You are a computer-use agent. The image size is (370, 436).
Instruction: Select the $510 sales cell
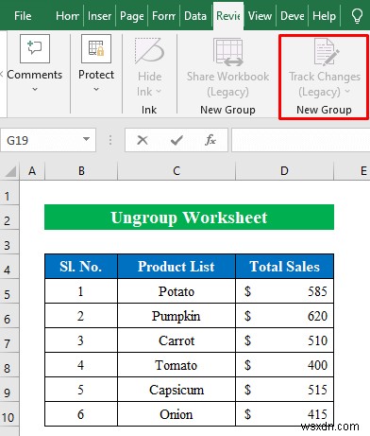(x=284, y=340)
